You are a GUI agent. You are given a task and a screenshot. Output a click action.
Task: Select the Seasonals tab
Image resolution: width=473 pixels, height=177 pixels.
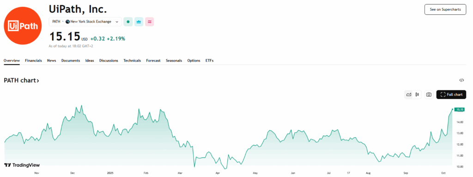174,61
